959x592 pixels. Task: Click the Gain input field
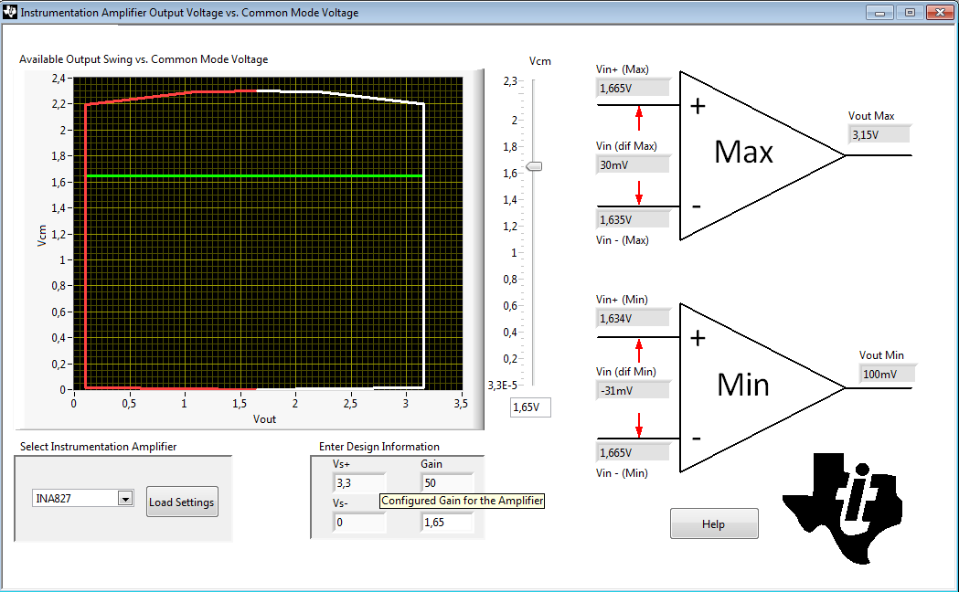(x=447, y=482)
